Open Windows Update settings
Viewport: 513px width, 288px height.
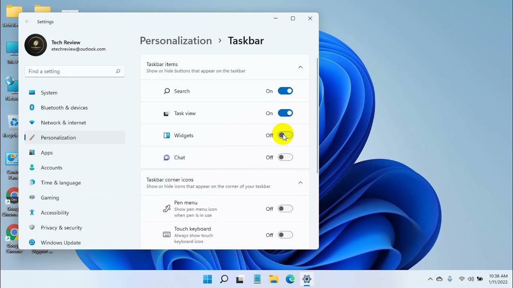click(75, 242)
